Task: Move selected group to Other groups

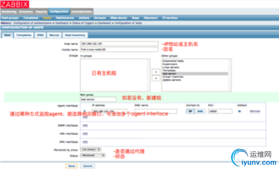Action: click(x=156, y=78)
